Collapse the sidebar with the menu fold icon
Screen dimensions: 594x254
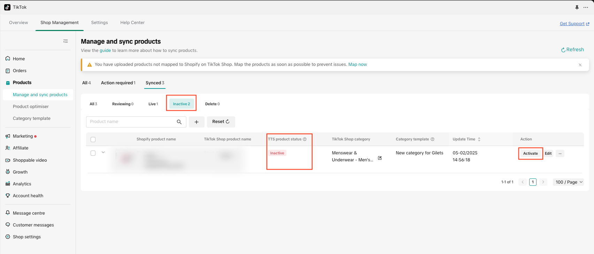click(x=65, y=41)
